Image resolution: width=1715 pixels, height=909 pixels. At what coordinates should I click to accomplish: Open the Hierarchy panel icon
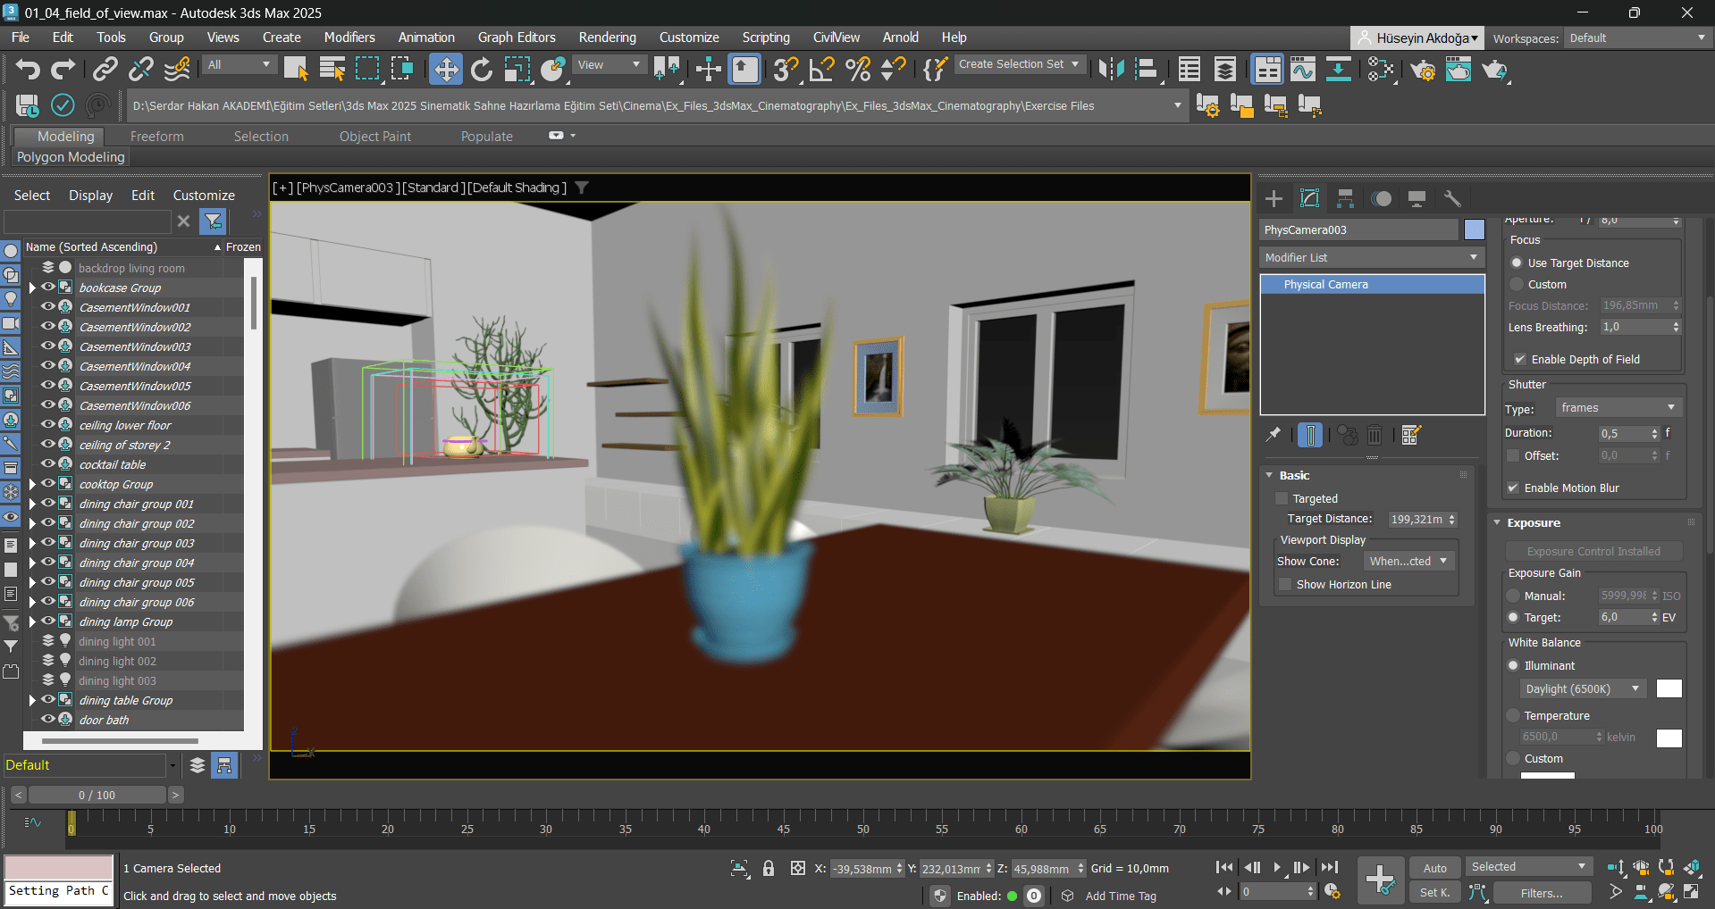click(x=1345, y=198)
